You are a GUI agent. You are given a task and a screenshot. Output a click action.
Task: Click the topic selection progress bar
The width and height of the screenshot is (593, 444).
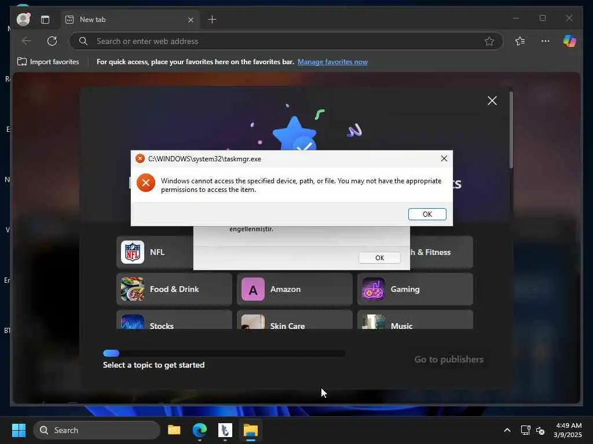224,353
